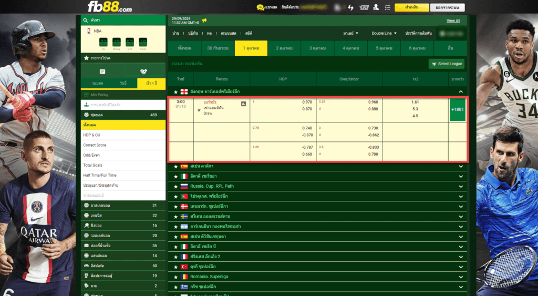
Task: Favorite the Italy Serie A star
Action: point(175,177)
